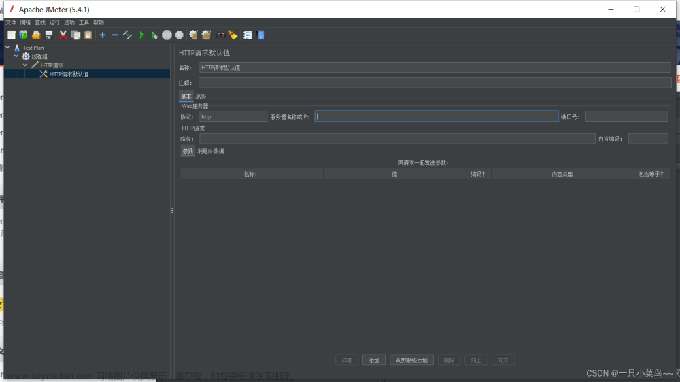Collapse the 线程组 tree node
The image size is (680, 382).
[x=16, y=56]
